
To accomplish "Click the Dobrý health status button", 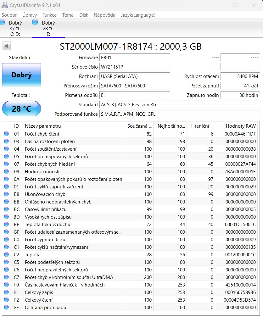I will [x=21, y=75].
